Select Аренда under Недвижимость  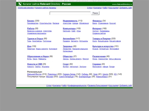pos(75,23)
